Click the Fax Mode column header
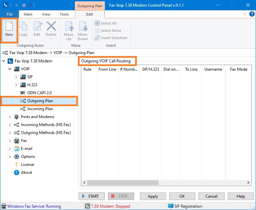The image size is (256, 210). click(239, 69)
